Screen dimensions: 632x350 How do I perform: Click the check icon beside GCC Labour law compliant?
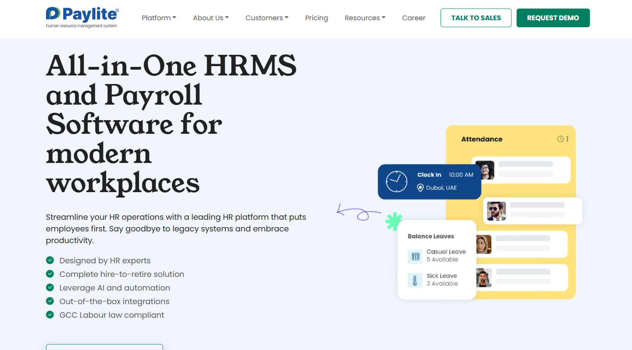[x=50, y=315]
